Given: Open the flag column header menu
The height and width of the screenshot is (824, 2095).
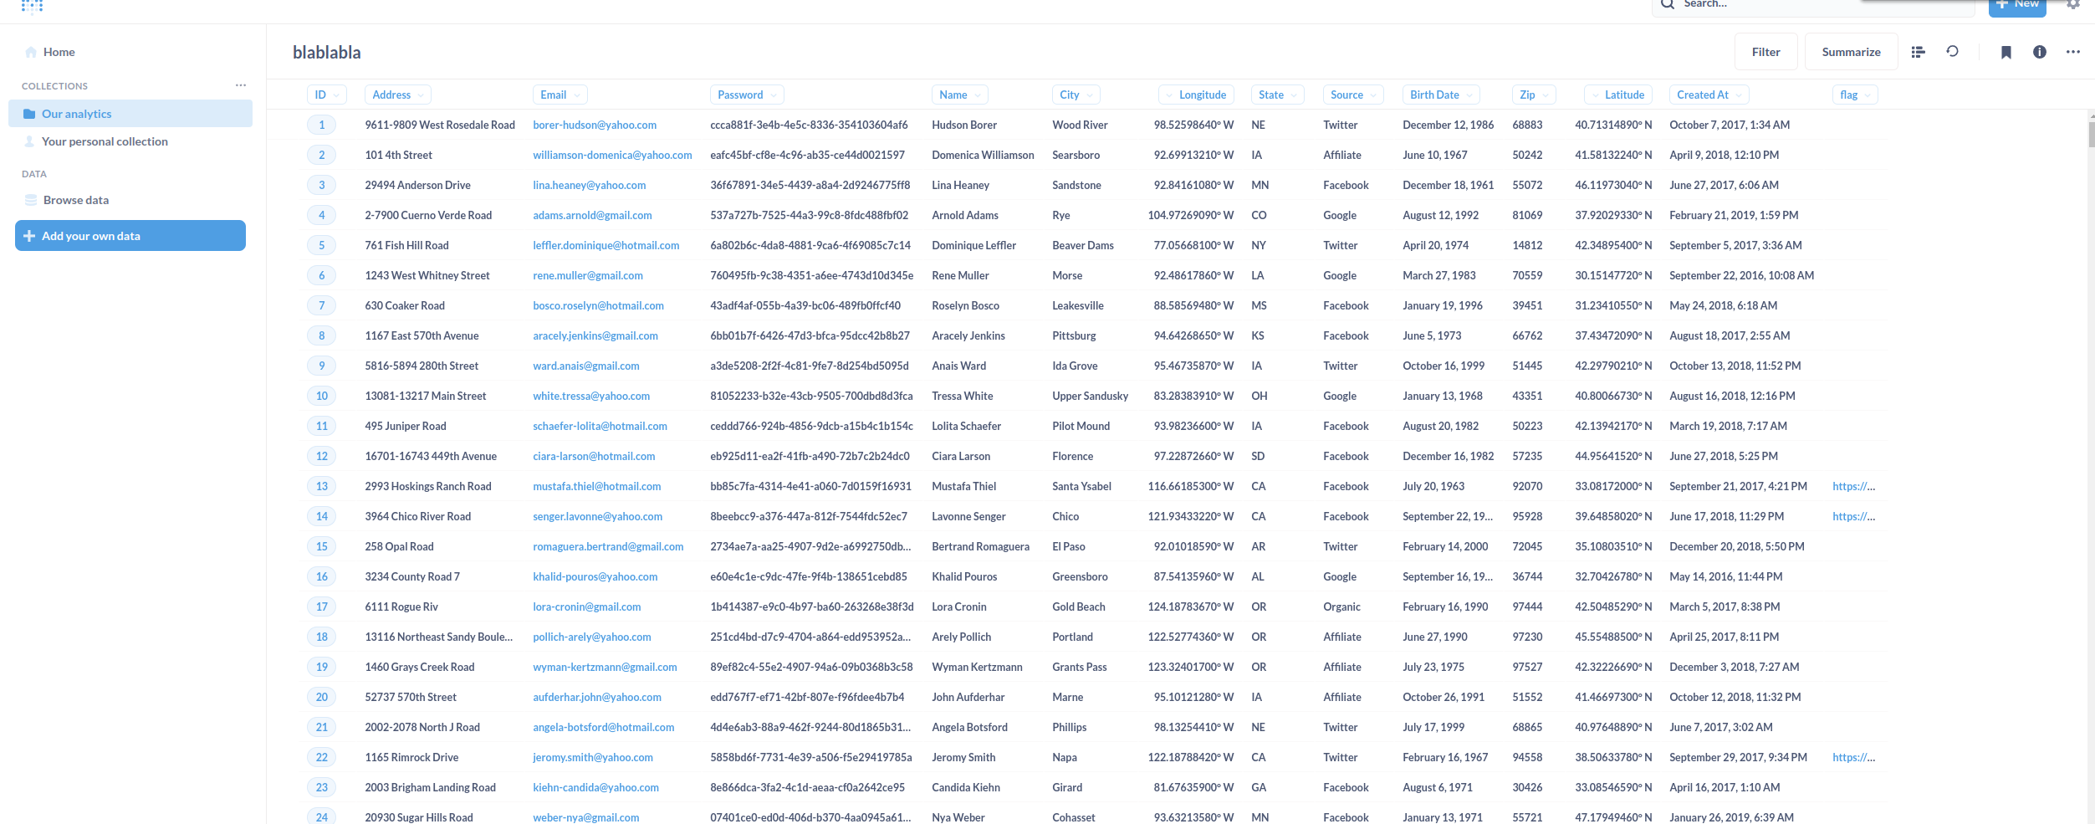Looking at the screenshot, I should click(x=1855, y=95).
